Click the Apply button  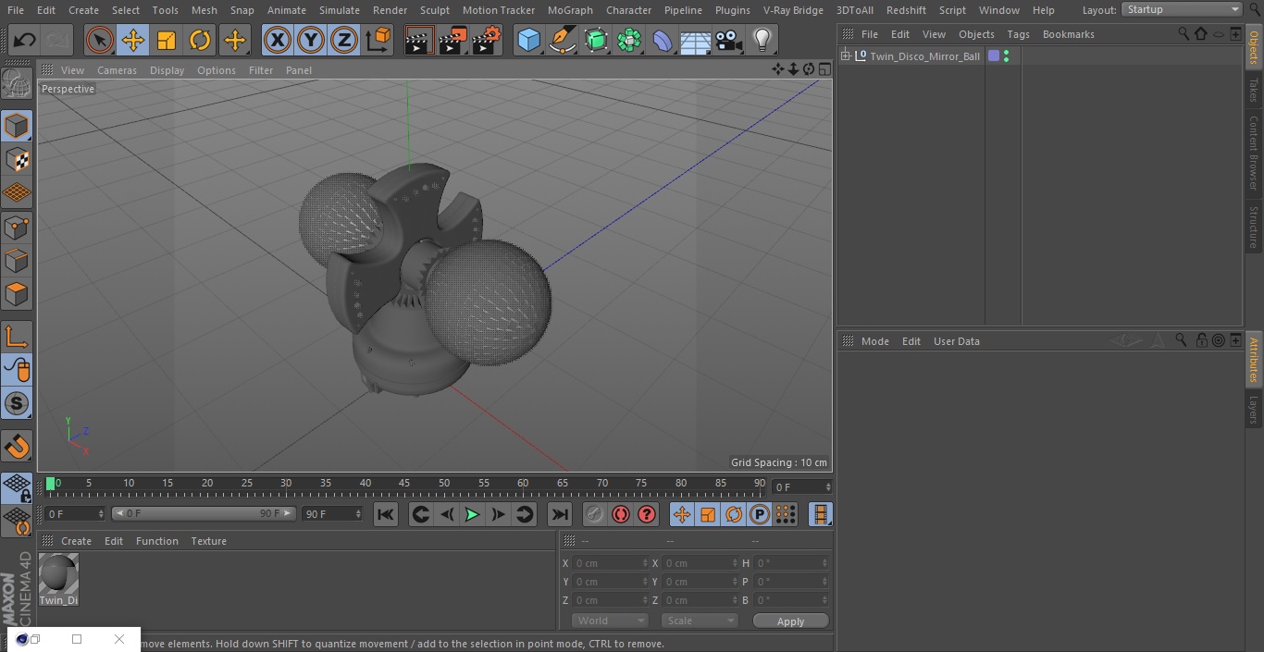(x=790, y=621)
